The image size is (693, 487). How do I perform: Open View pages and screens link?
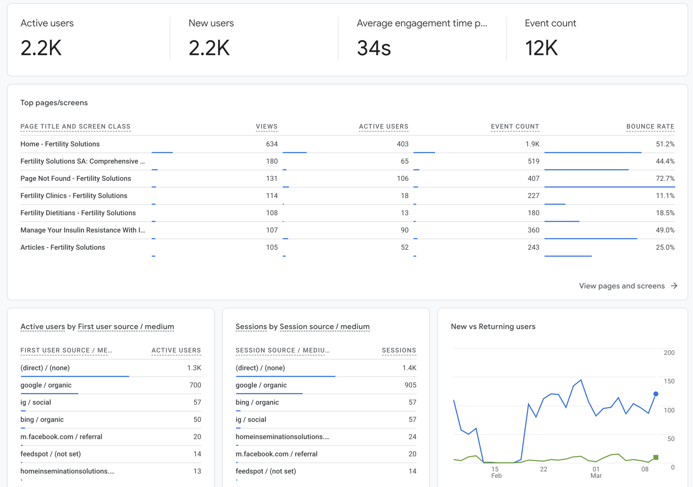tap(622, 286)
